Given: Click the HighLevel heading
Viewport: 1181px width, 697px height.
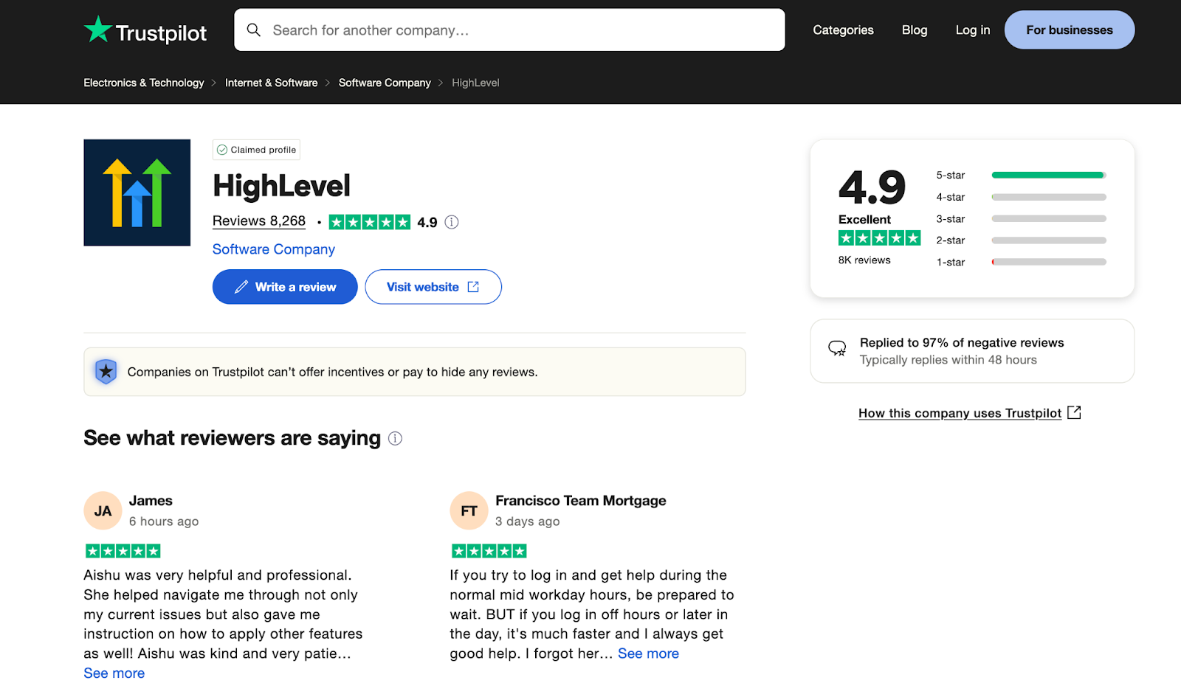Looking at the screenshot, I should (281, 186).
